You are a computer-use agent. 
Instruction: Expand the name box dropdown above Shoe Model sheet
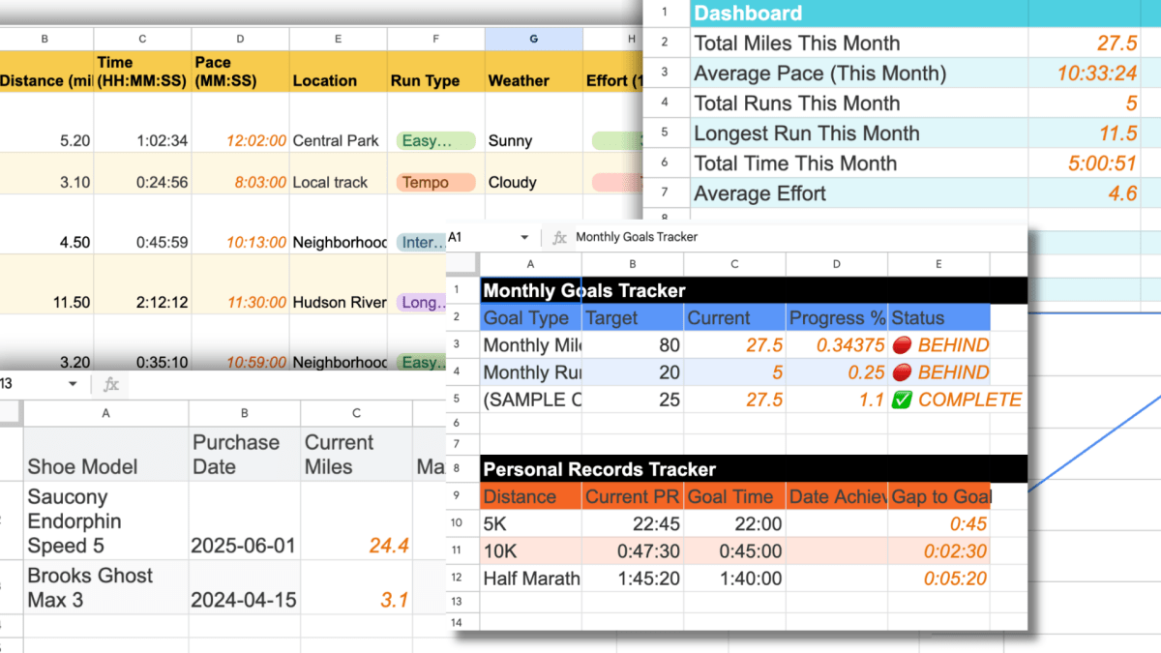tap(72, 384)
